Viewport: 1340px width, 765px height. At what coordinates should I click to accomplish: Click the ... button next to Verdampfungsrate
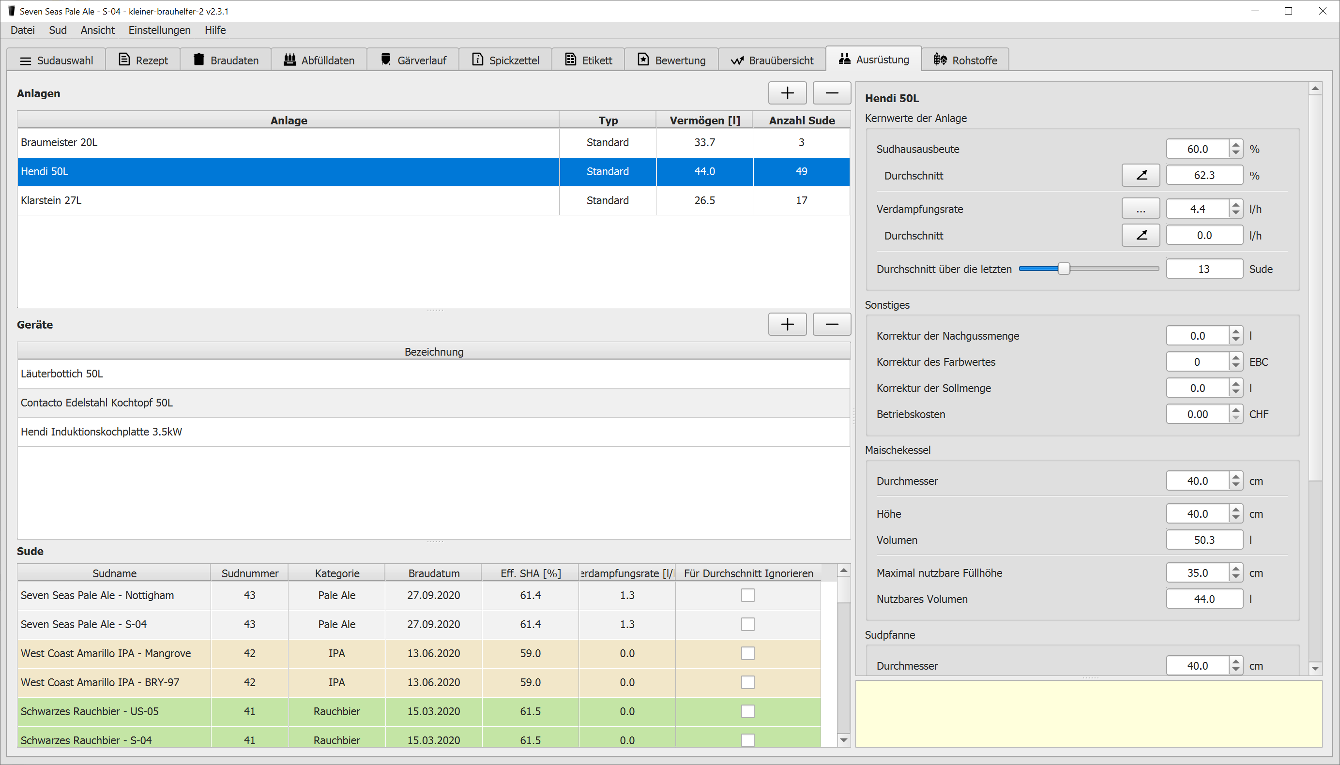pyautogui.click(x=1141, y=209)
